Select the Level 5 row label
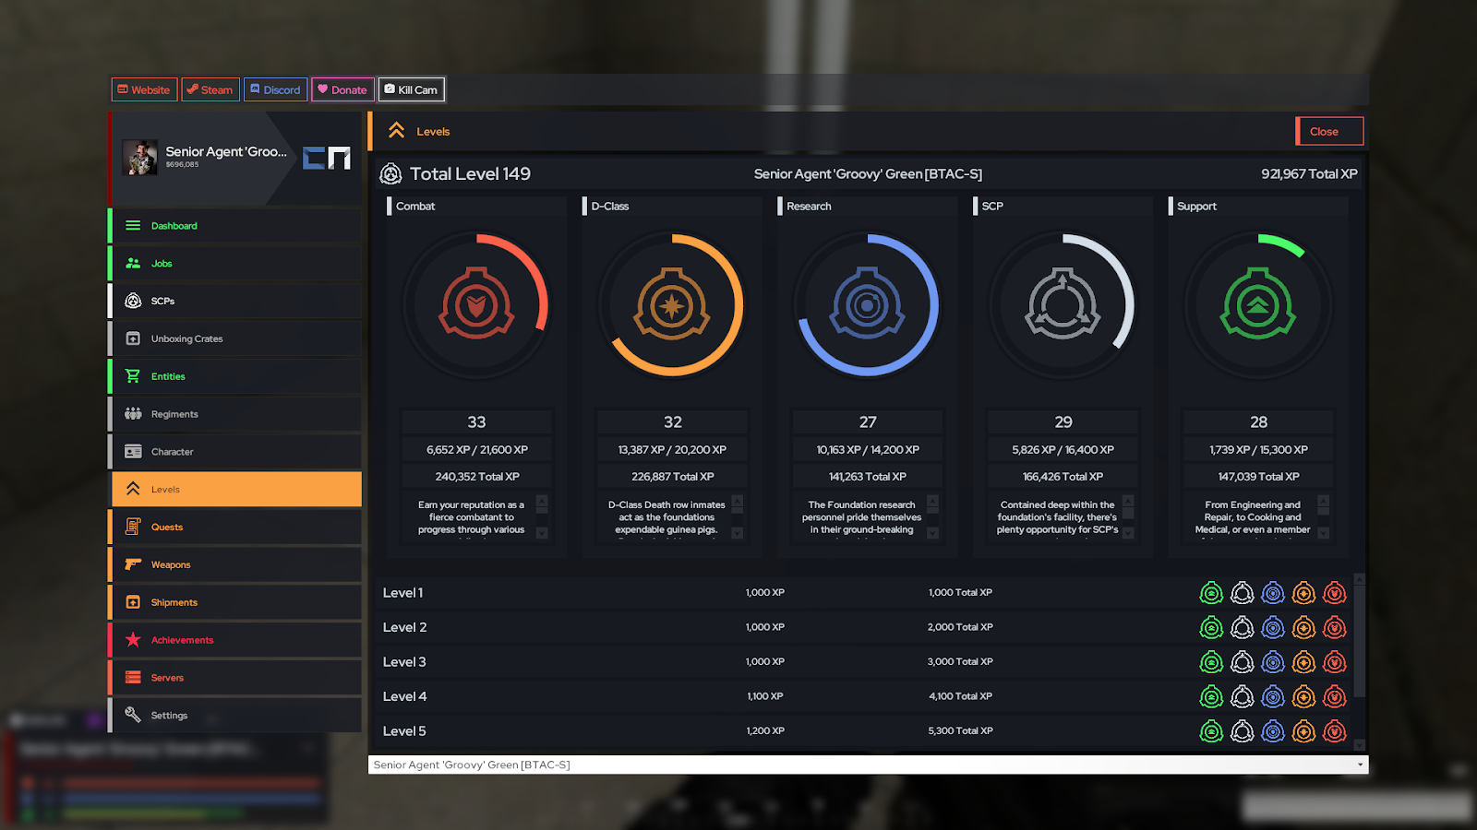 404,731
